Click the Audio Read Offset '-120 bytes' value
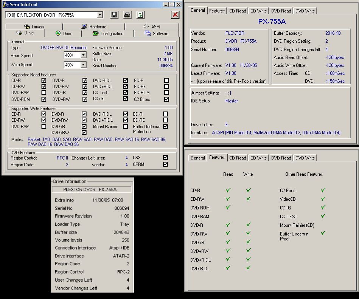The height and width of the screenshot is (299, 359). click(334, 57)
